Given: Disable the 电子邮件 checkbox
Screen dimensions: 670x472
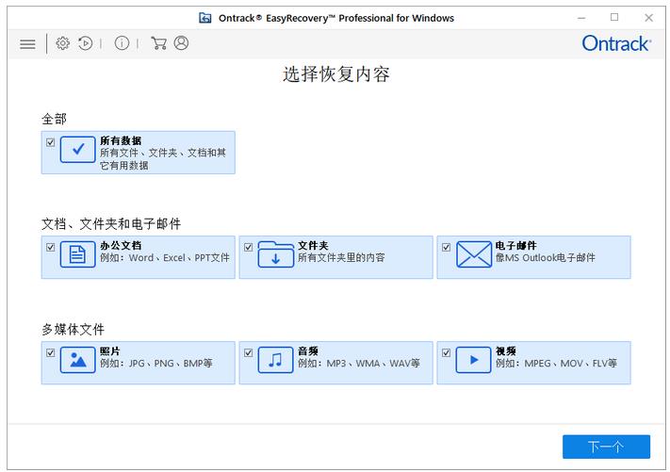Looking at the screenshot, I should coord(447,247).
